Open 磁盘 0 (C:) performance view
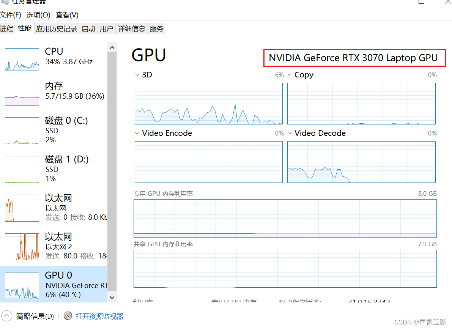The image size is (452, 329). [22, 131]
